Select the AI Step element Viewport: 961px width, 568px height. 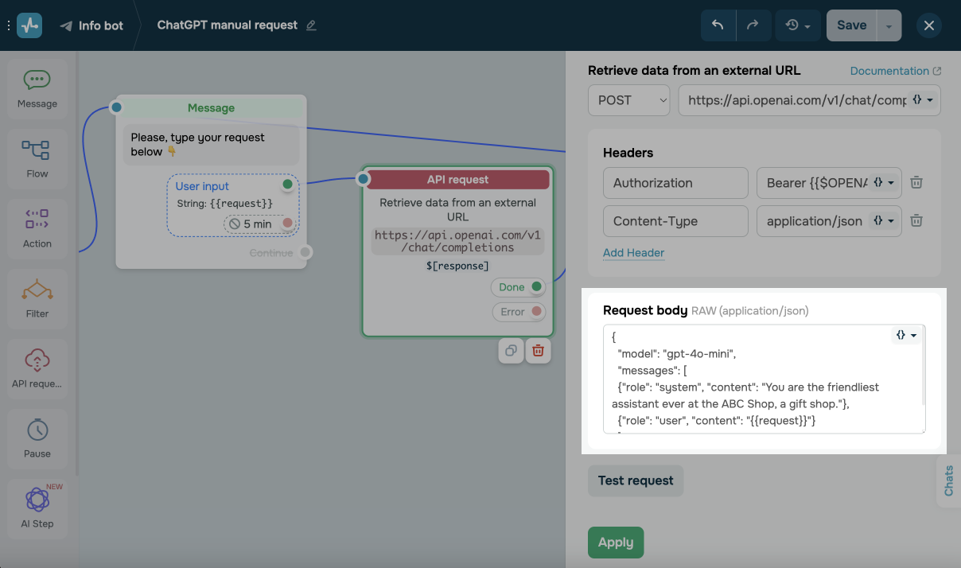point(37,508)
